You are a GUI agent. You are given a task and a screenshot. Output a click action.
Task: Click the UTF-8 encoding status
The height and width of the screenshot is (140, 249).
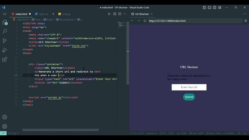[162, 133]
